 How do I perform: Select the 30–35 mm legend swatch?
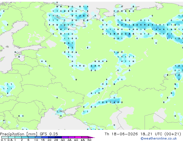point(65,137)
